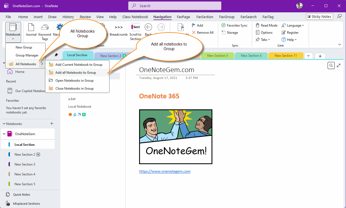Click in the Search box
Screen dimensions: 346x208
[x=175, y=6]
